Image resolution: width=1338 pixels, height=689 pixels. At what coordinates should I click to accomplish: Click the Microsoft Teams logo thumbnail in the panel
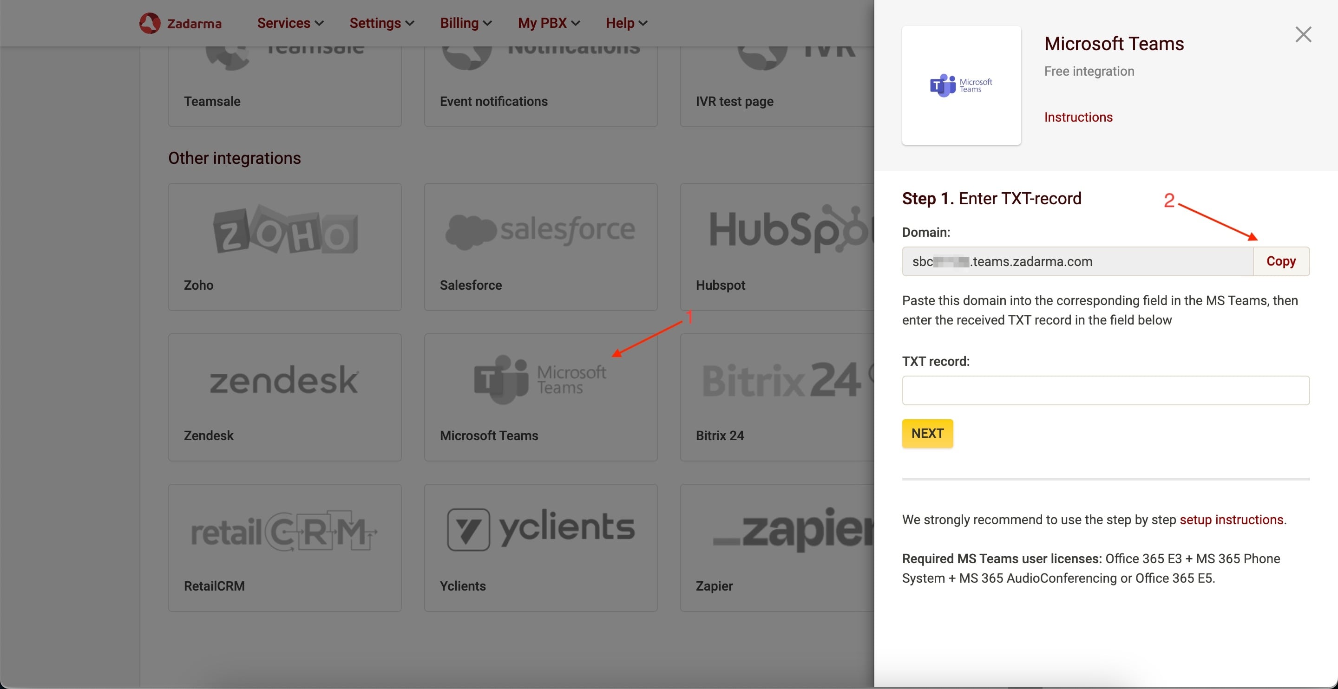961,85
